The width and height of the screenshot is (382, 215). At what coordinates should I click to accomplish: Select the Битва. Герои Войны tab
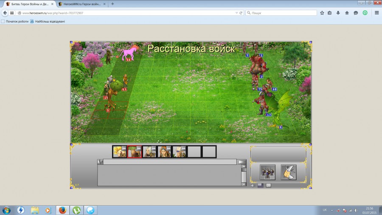point(30,4)
